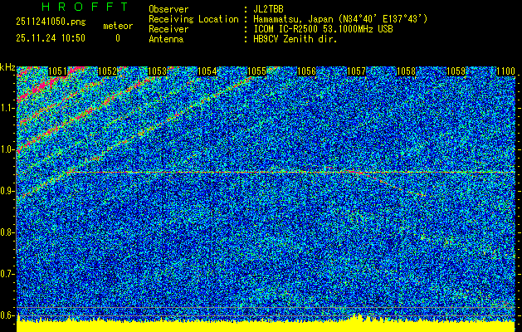Click the 25.11.24 10:50 timestamp
The width and height of the screenshot is (522, 332).
coord(50,37)
